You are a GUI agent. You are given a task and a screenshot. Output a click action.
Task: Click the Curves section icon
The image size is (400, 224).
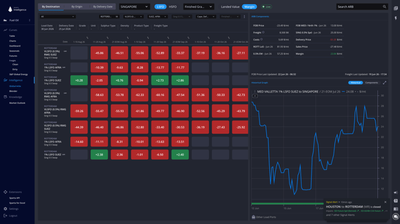5,30
